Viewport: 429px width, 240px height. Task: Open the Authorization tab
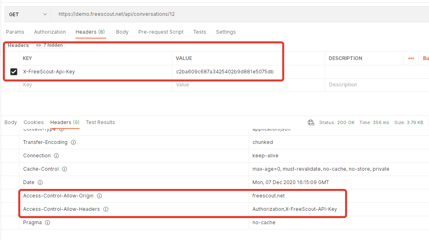click(50, 32)
